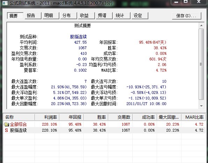Click the blue 股指连续 test instrument value

click(79, 37)
